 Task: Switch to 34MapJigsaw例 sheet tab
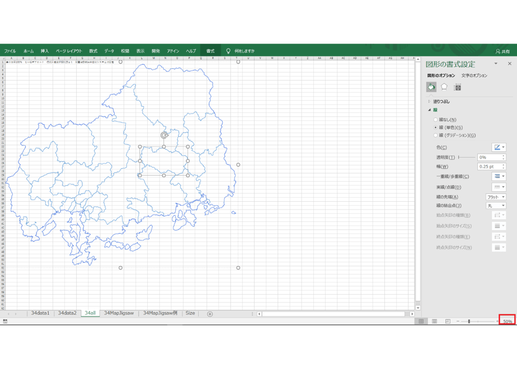tap(160, 313)
